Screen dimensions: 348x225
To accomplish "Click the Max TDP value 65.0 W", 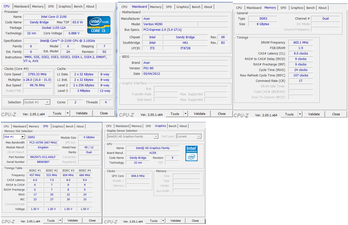I will 78,22.
